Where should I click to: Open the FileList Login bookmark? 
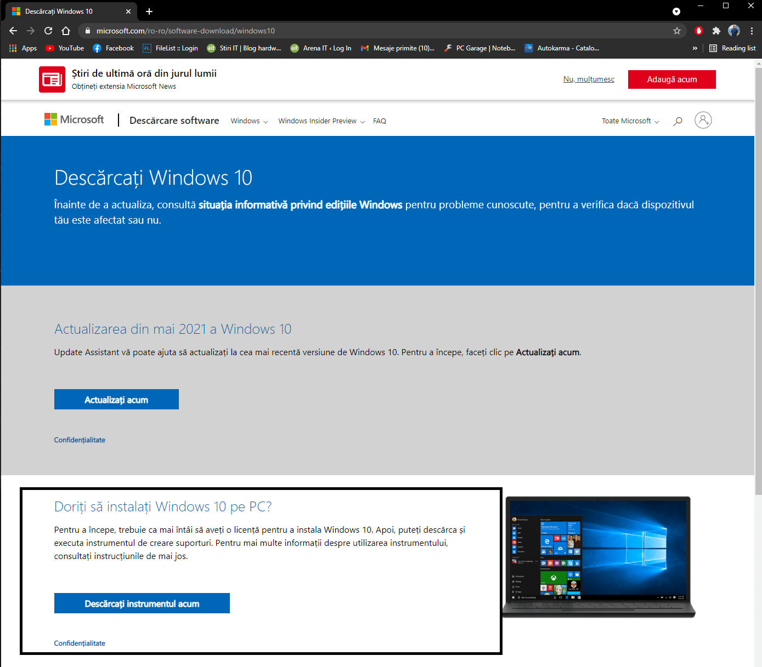(x=170, y=48)
